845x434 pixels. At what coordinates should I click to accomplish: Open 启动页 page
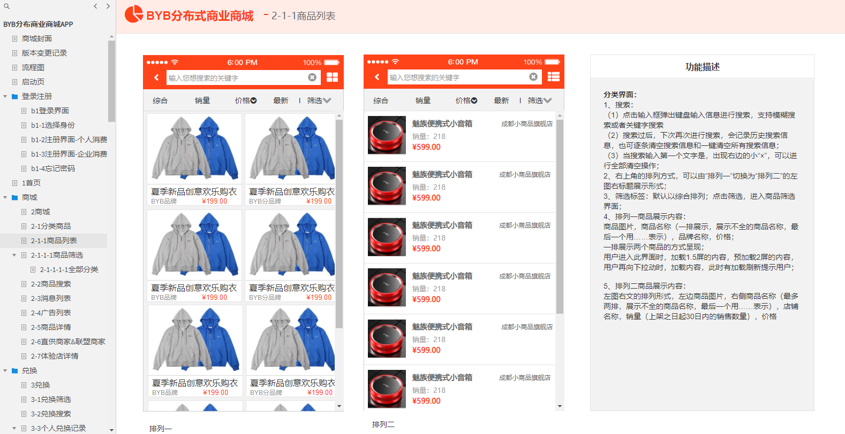coord(33,82)
